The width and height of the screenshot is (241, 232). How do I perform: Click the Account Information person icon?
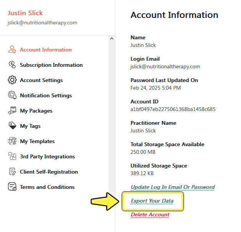tap(12, 49)
